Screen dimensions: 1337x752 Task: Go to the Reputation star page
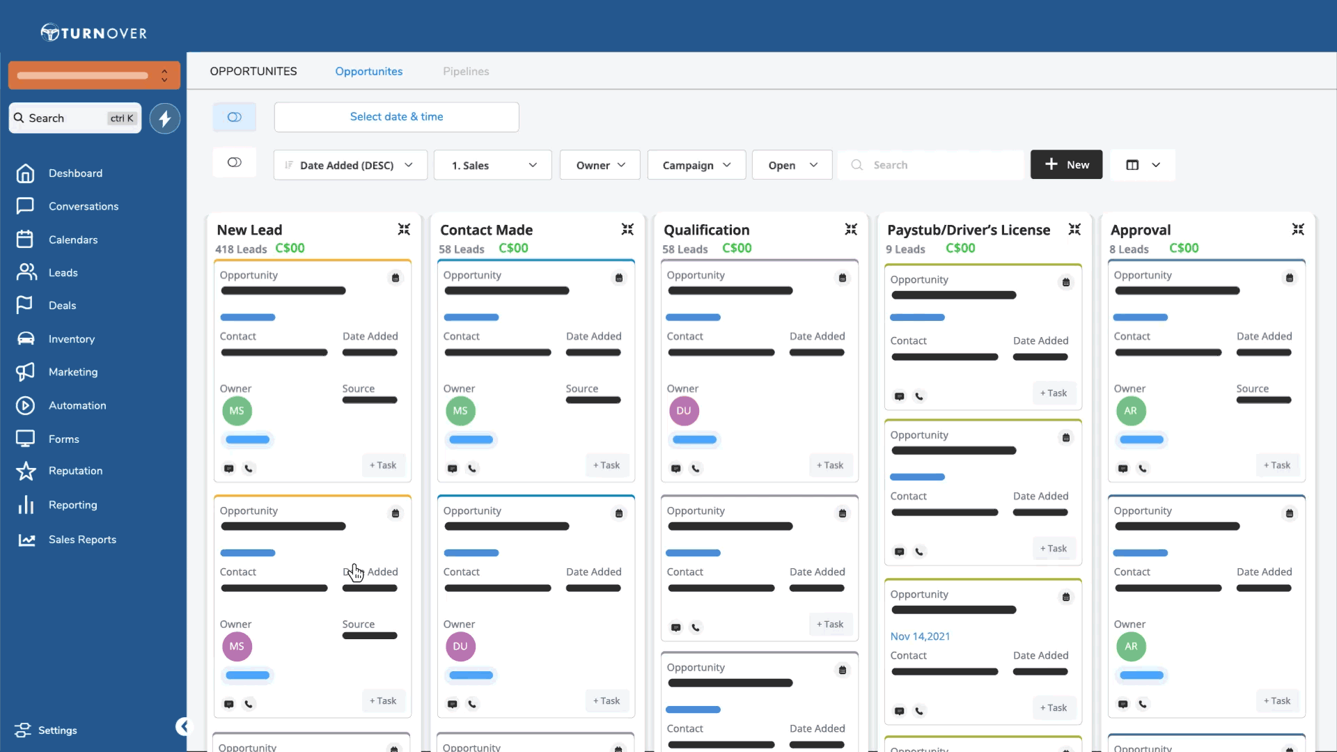click(75, 471)
